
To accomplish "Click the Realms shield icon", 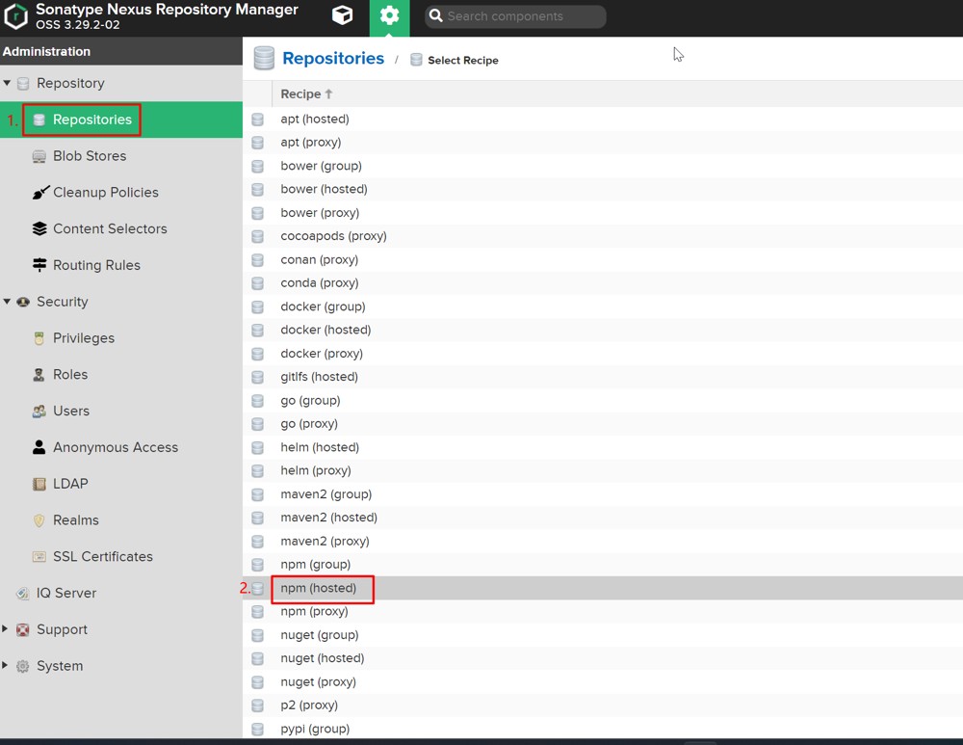I will click(39, 520).
